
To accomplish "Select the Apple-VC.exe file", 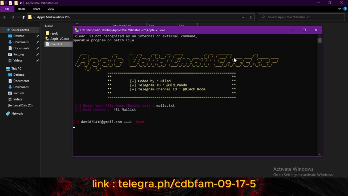I will [x=60, y=39].
